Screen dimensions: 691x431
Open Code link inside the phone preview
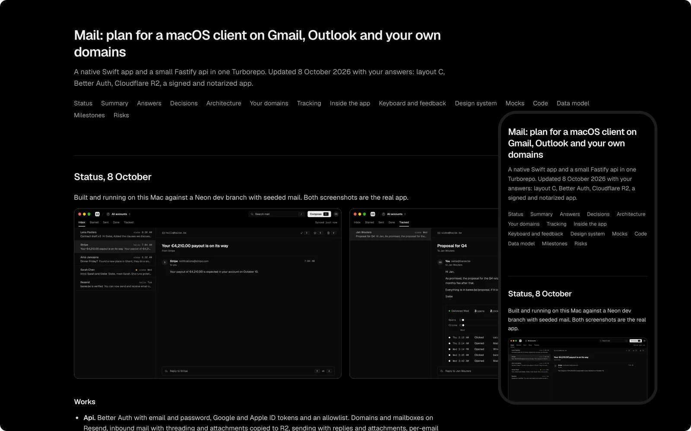[640, 234]
